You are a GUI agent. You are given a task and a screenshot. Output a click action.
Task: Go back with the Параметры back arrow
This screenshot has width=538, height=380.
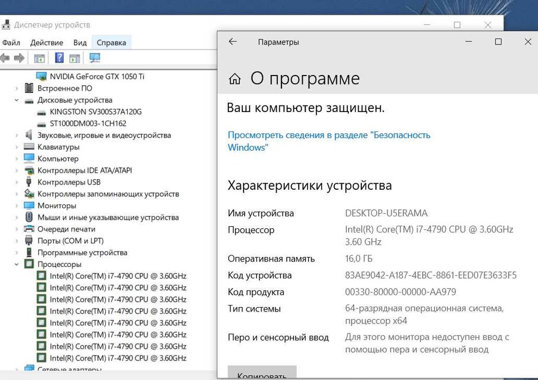(x=233, y=41)
